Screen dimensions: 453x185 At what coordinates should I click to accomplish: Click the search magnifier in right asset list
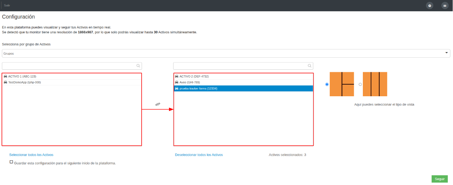[x=310, y=66]
